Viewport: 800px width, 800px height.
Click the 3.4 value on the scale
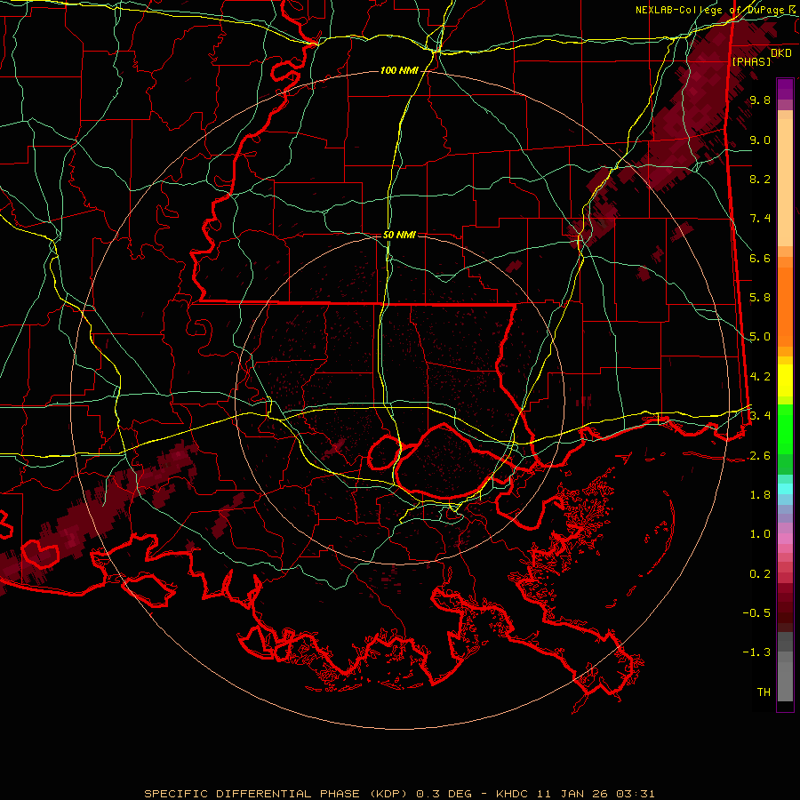click(x=760, y=416)
